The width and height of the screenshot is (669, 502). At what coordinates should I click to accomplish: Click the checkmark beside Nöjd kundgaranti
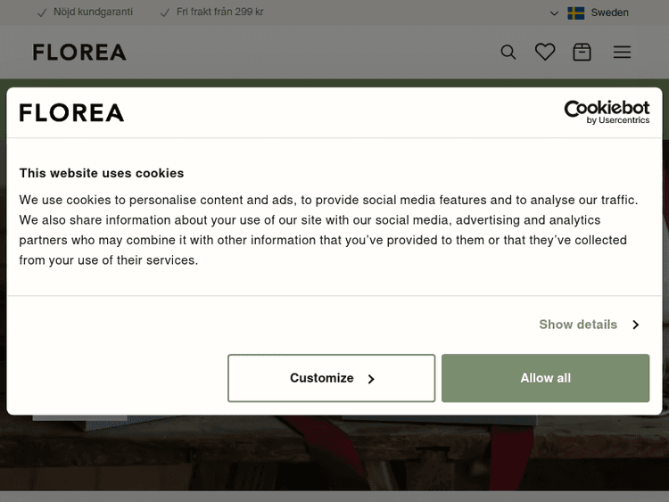click(41, 12)
